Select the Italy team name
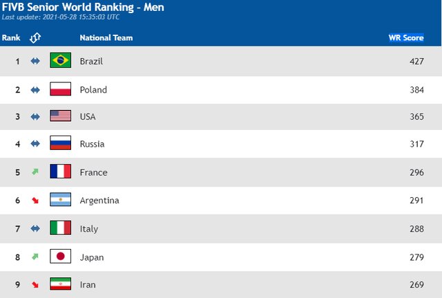 pos(89,229)
